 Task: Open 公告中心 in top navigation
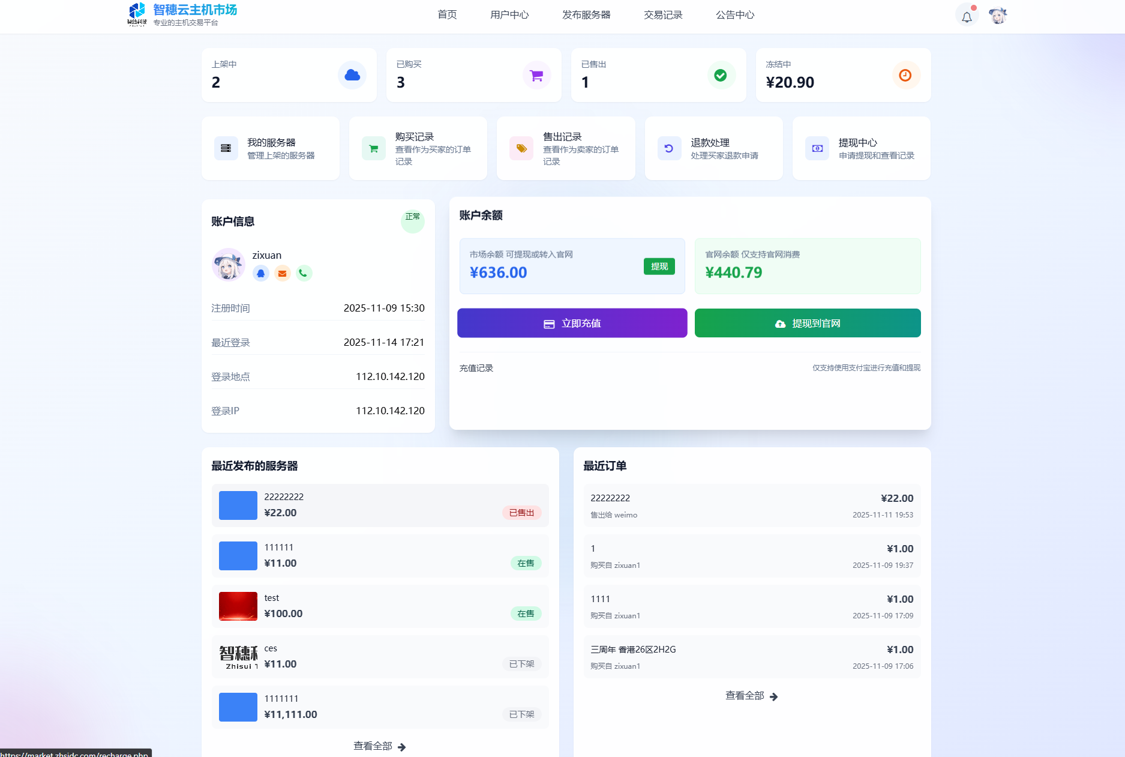pyautogui.click(x=735, y=15)
